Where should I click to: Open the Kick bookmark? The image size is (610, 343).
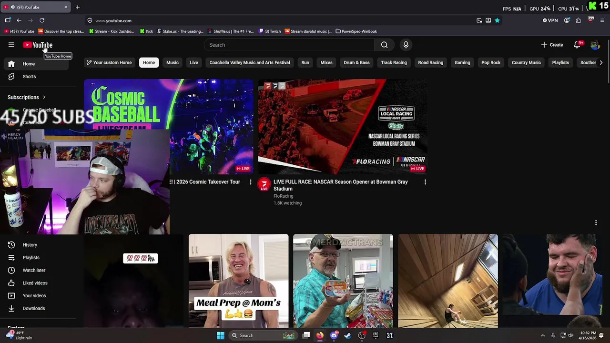(146, 31)
